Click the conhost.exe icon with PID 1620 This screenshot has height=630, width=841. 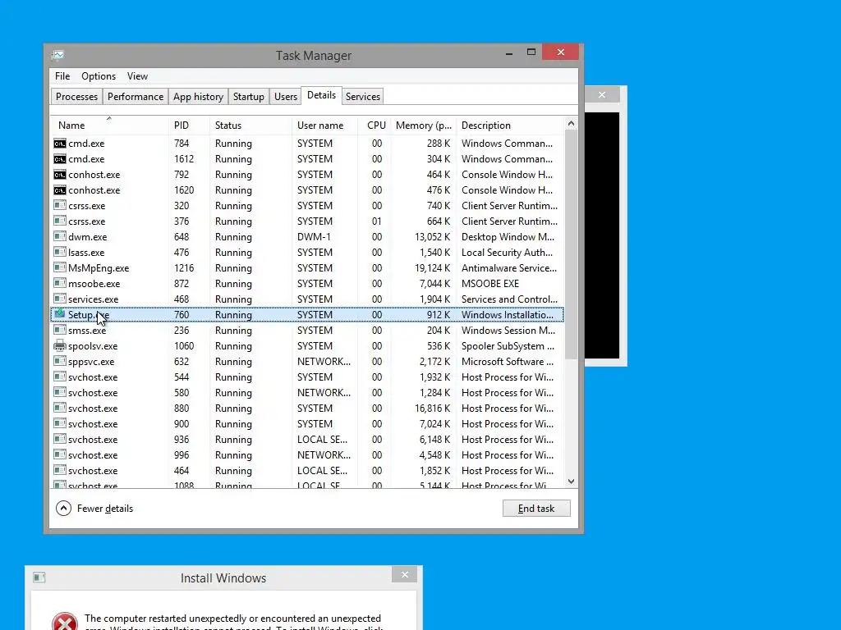pyautogui.click(x=59, y=190)
